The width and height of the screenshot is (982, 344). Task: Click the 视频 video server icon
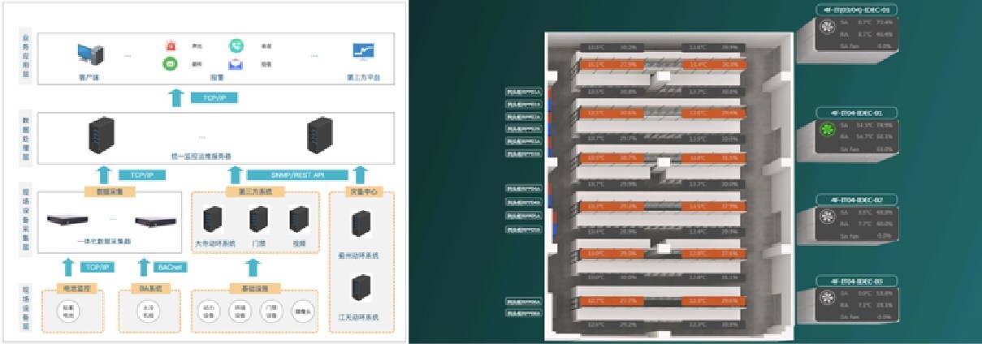point(299,218)
